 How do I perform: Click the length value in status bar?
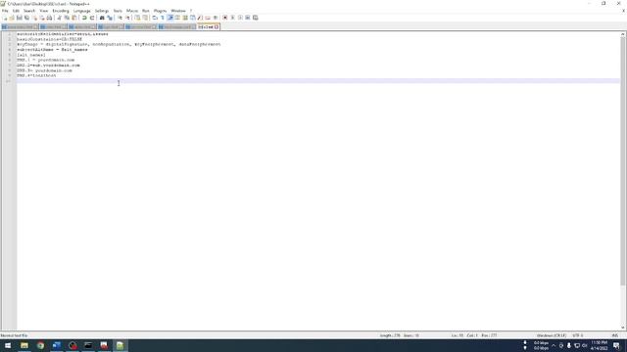tap(390, 335)
